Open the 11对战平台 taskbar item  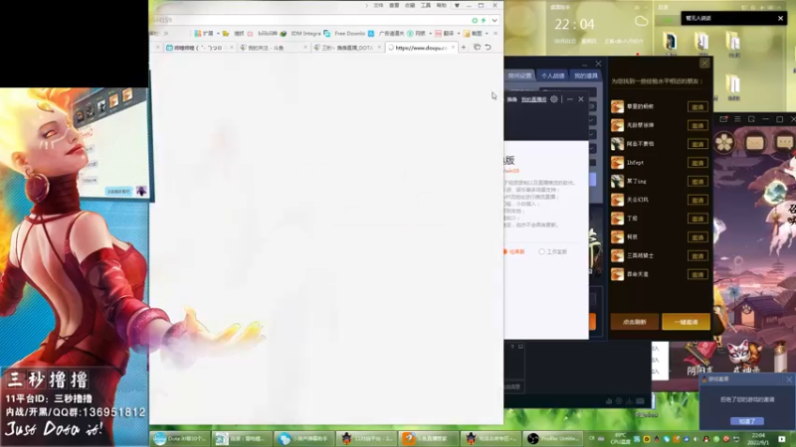(x=366, y=438)
